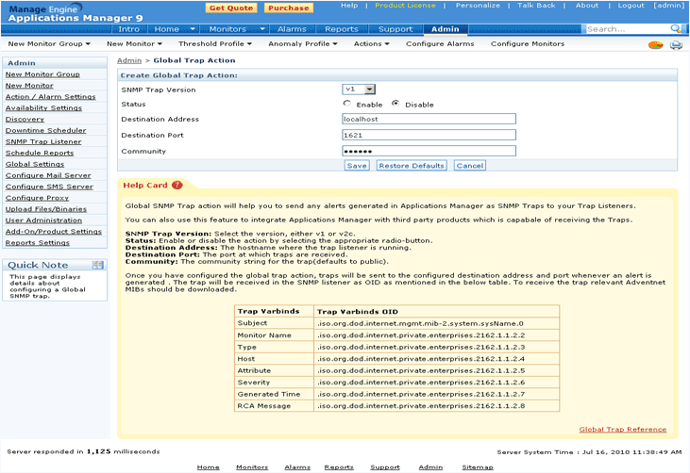This screenshot has width=690, height=473.
Task: Open Downtime Scheduler sidebar link
Action: (x=45, y=130)
